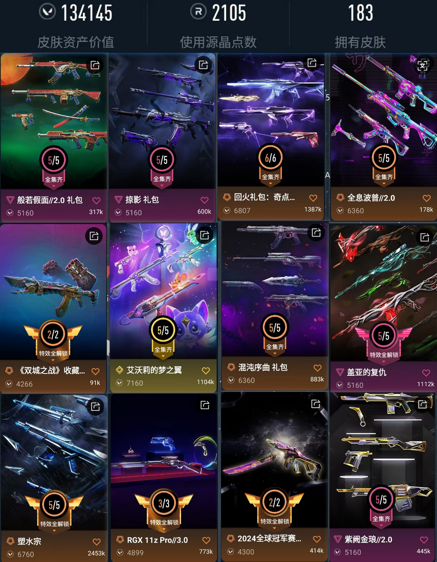Favorite the 般若假面//2.0 礼包 heart

[x=96, y=201]
